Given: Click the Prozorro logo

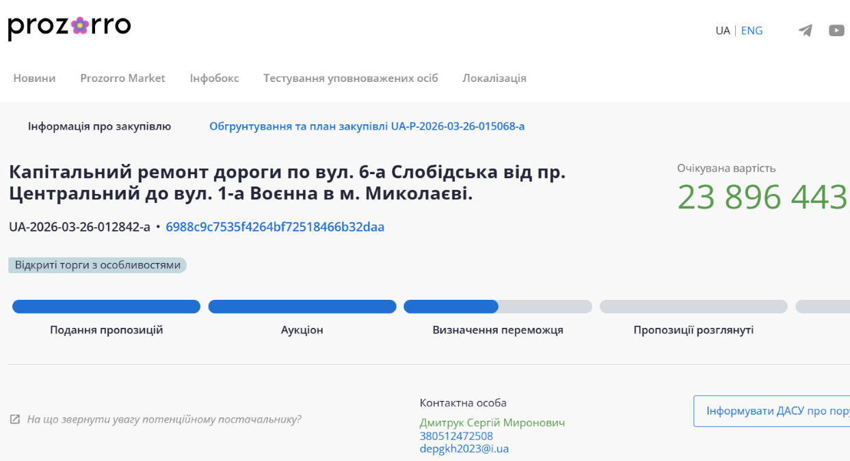Looking at the screenshot, I should point(69,27).
